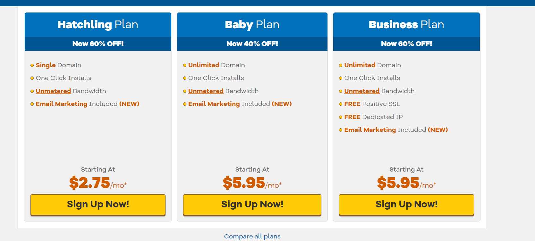535x241 pixels.
Task: Click the $2.75/mo price
Action: coord(98,183)
